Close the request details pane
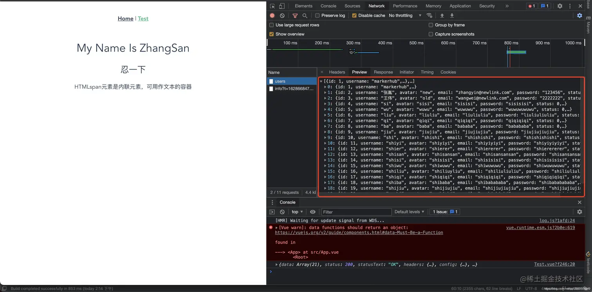 (322, 72)
